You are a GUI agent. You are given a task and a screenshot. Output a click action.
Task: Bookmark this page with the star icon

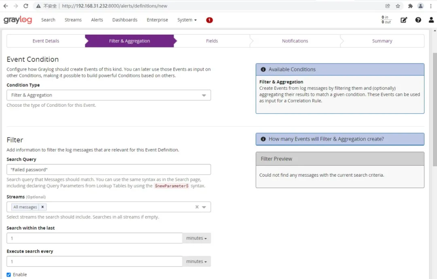(398, 6)
